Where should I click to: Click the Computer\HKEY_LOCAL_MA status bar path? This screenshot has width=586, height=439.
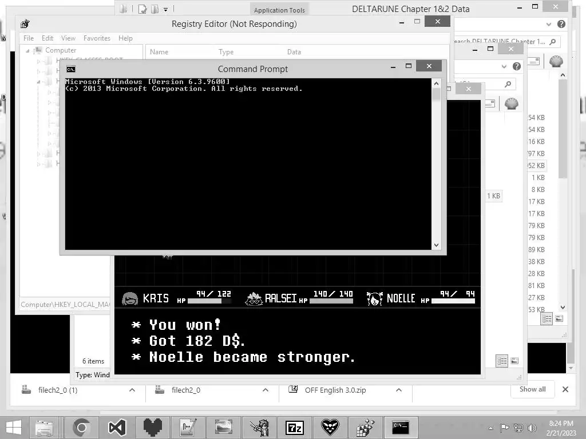(65, 304)
